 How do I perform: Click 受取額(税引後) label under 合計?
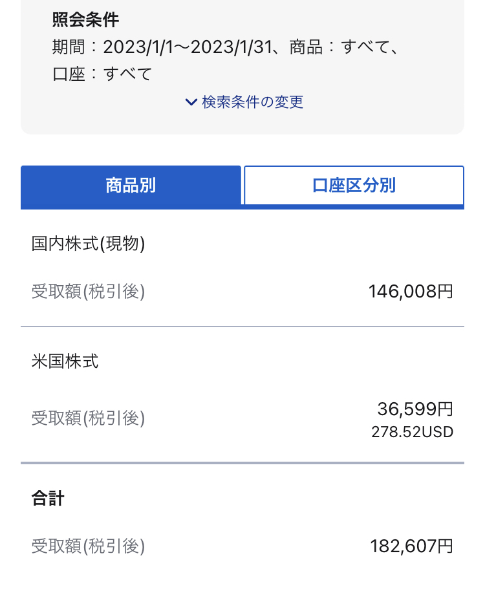click(x=88, y=546)
